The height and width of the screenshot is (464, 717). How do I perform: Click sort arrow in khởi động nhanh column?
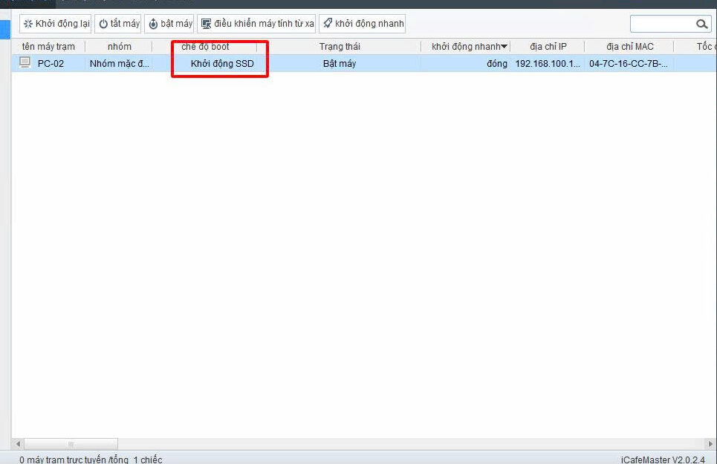(505, 47)
